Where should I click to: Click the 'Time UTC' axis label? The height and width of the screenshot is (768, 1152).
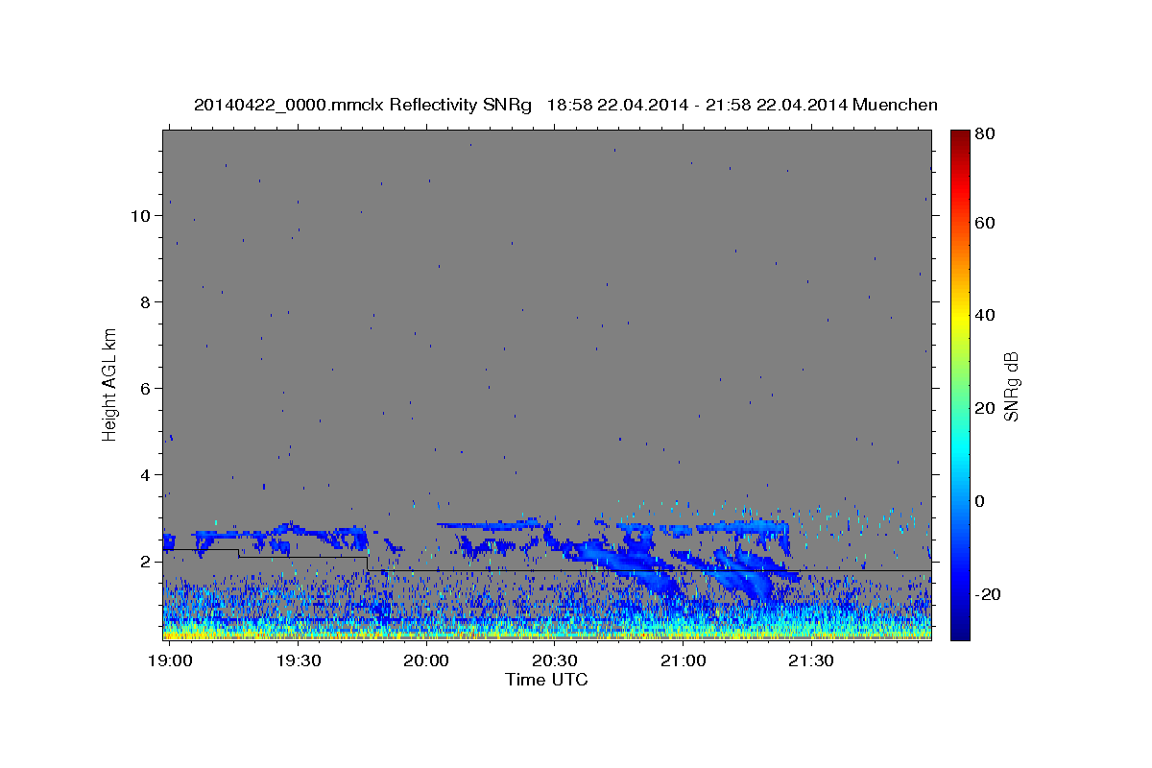click(x=546, y=680)
